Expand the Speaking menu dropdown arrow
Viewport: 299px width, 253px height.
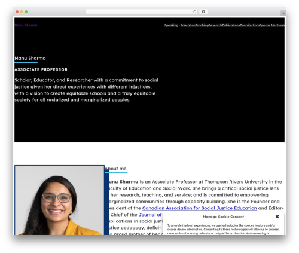[179, 25]
